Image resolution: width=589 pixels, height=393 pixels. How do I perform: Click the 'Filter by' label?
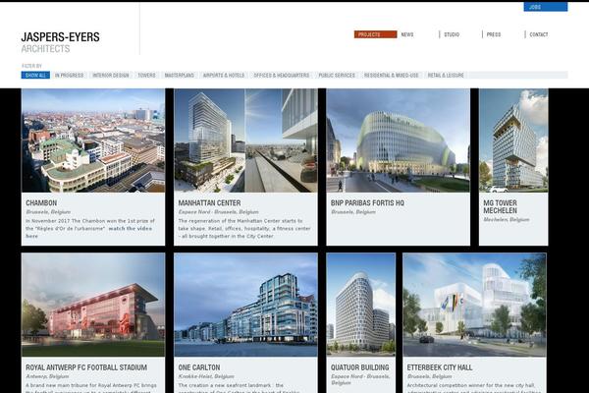click(31, 66)
